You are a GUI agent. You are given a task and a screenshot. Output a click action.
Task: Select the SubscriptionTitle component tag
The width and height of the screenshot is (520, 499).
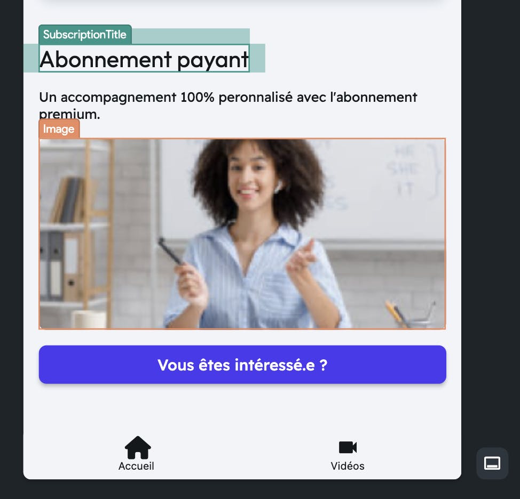click(x=85, y=35)
